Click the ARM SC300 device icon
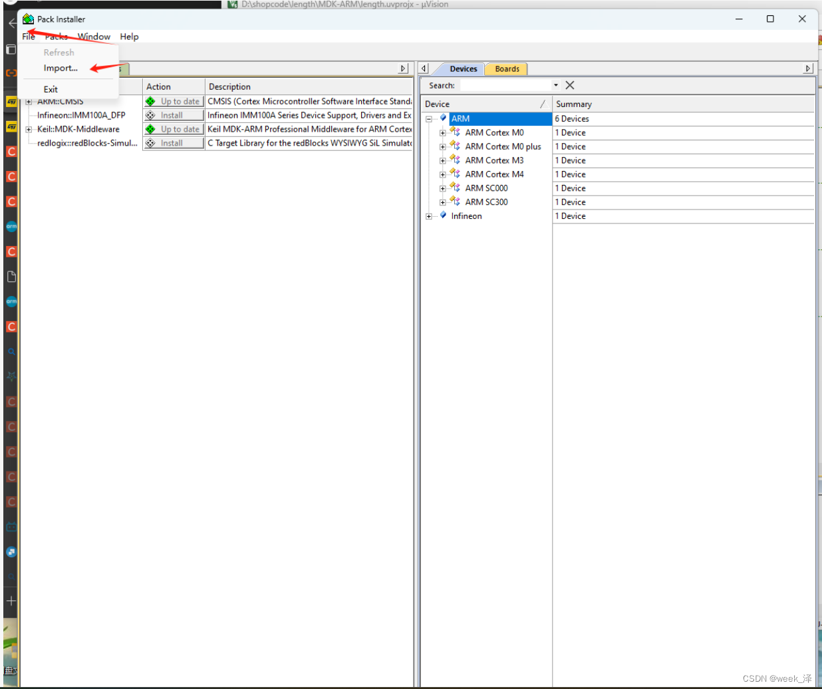This screenshot has width=822, height=689. (455, 202)
